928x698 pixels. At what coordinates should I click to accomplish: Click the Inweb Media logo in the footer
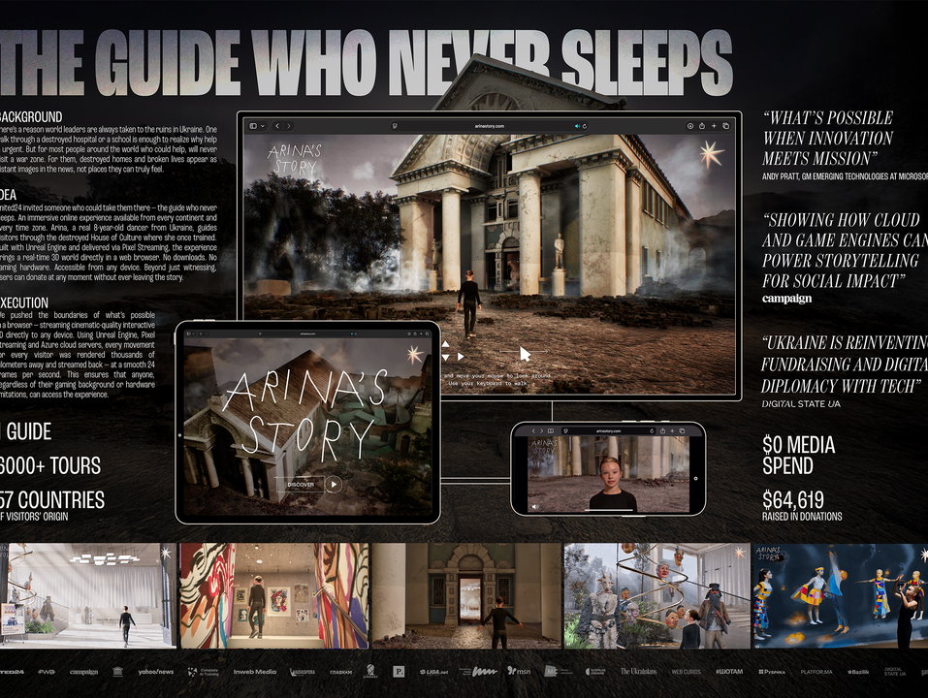click(254, 672)
